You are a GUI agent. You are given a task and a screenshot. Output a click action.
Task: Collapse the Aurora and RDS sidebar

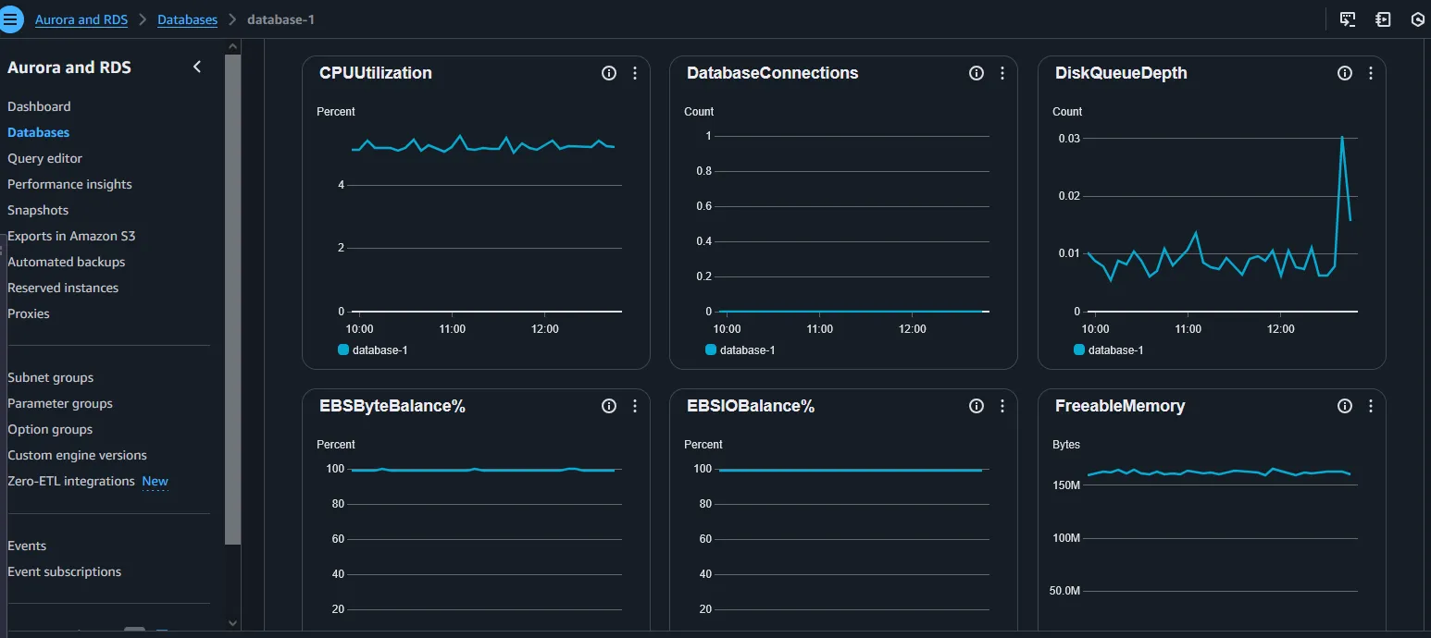click(197, 67)
